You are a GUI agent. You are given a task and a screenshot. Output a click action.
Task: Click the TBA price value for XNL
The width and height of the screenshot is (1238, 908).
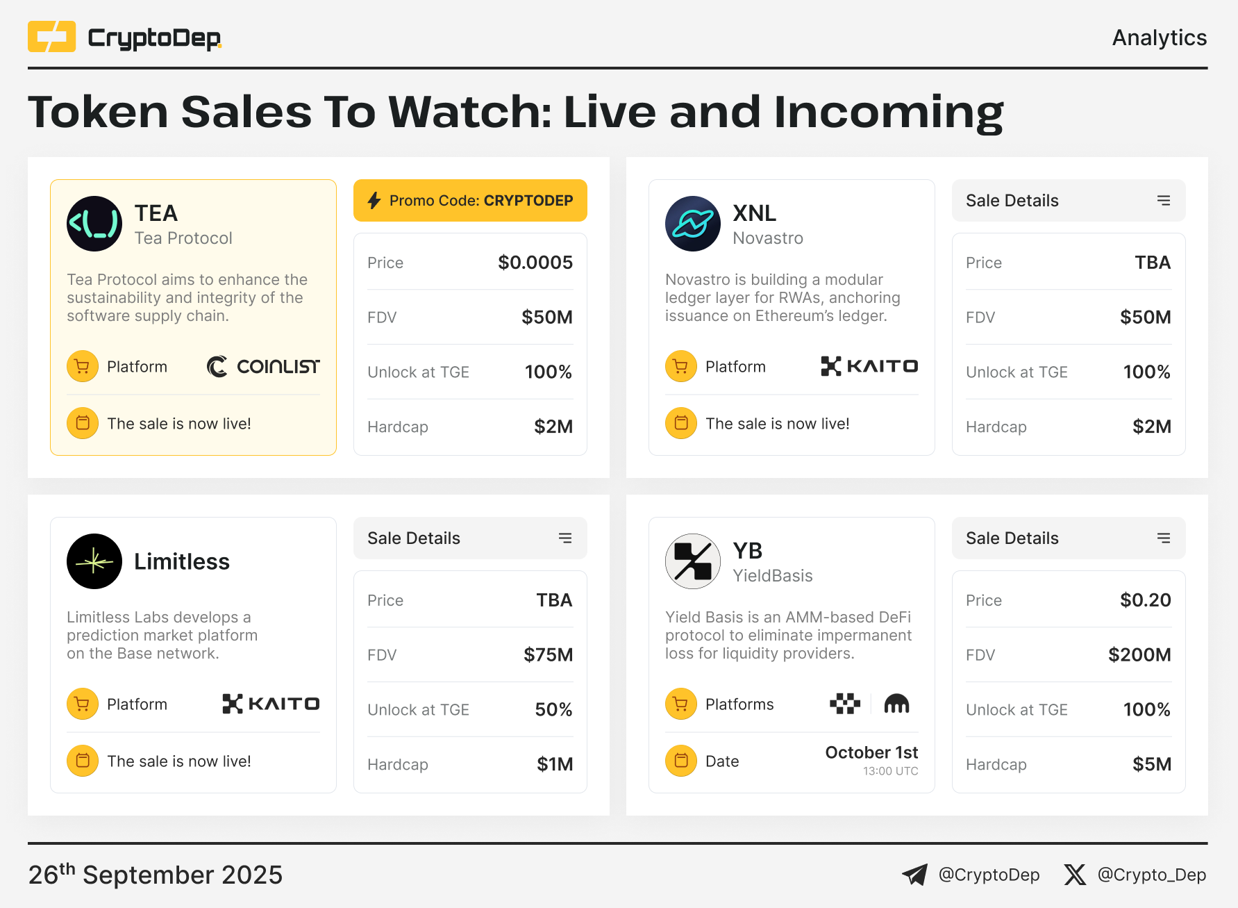tap(1153, 263)
